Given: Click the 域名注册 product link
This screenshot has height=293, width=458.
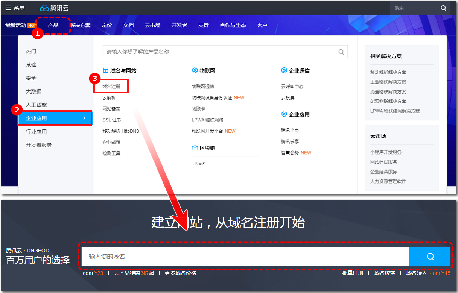Looking at the screenshot, I should point(111,87).
